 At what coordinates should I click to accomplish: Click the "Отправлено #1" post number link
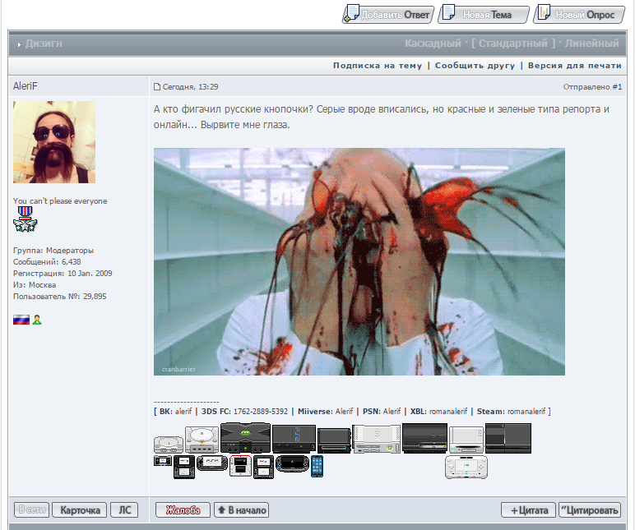click(x=592, y=86)
